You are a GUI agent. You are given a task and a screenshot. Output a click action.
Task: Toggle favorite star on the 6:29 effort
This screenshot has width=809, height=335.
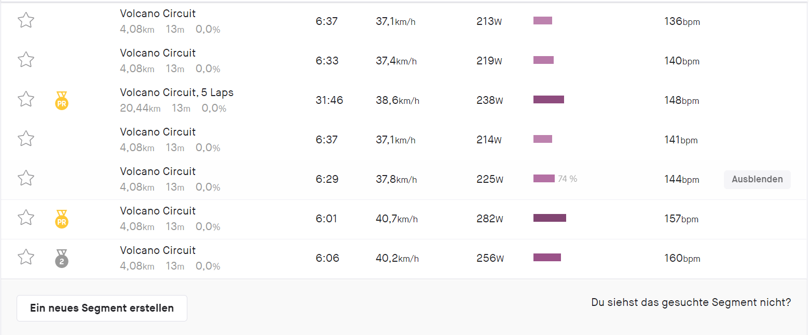tap(26, 178)
